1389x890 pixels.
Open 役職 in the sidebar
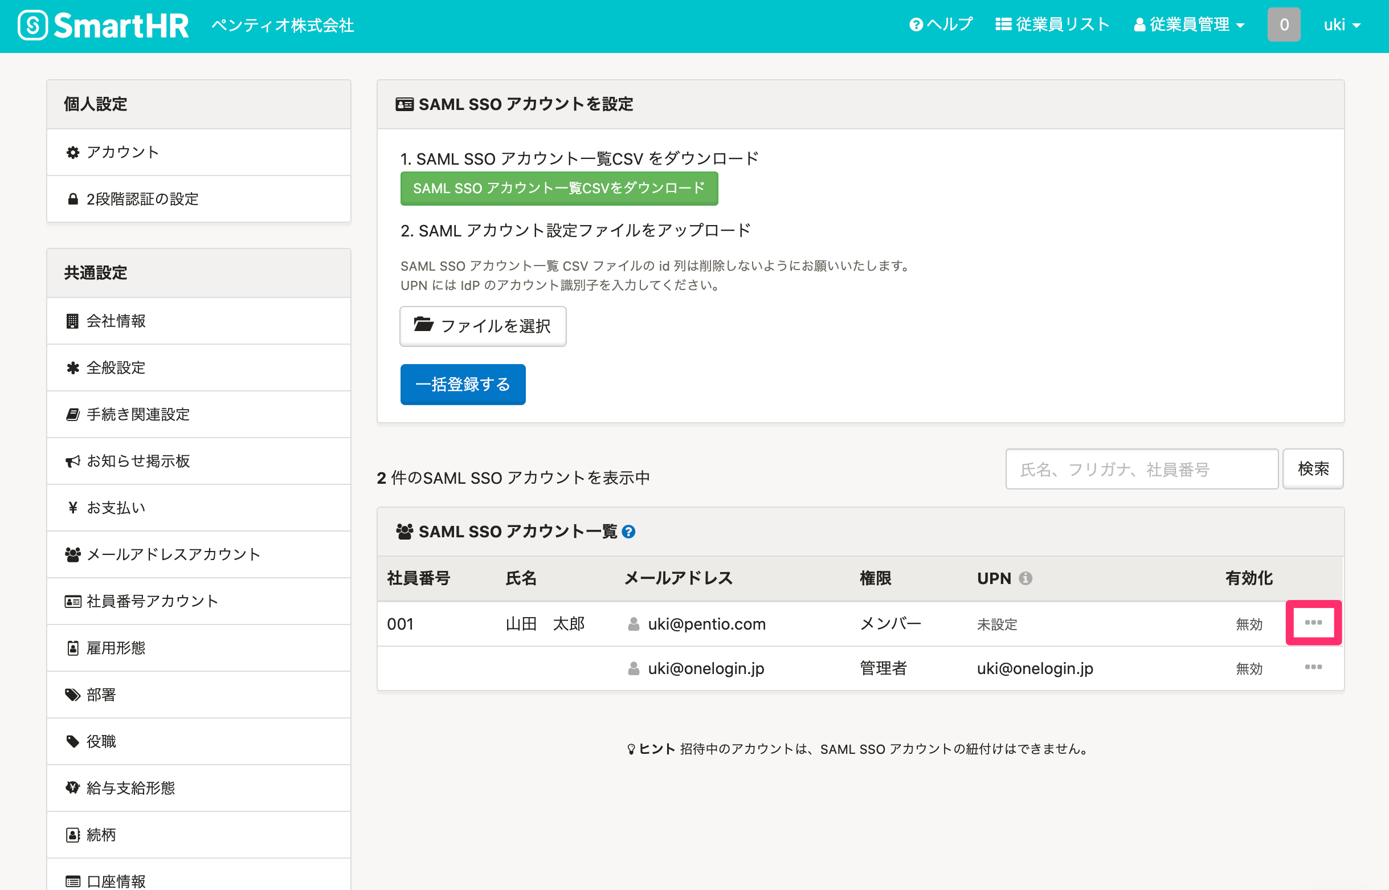199,741
